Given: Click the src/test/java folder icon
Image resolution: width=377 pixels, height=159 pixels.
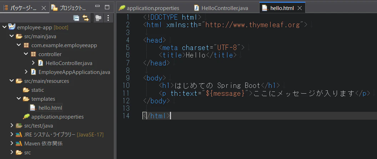Looking at the screenshot, I should pos(19,125).
